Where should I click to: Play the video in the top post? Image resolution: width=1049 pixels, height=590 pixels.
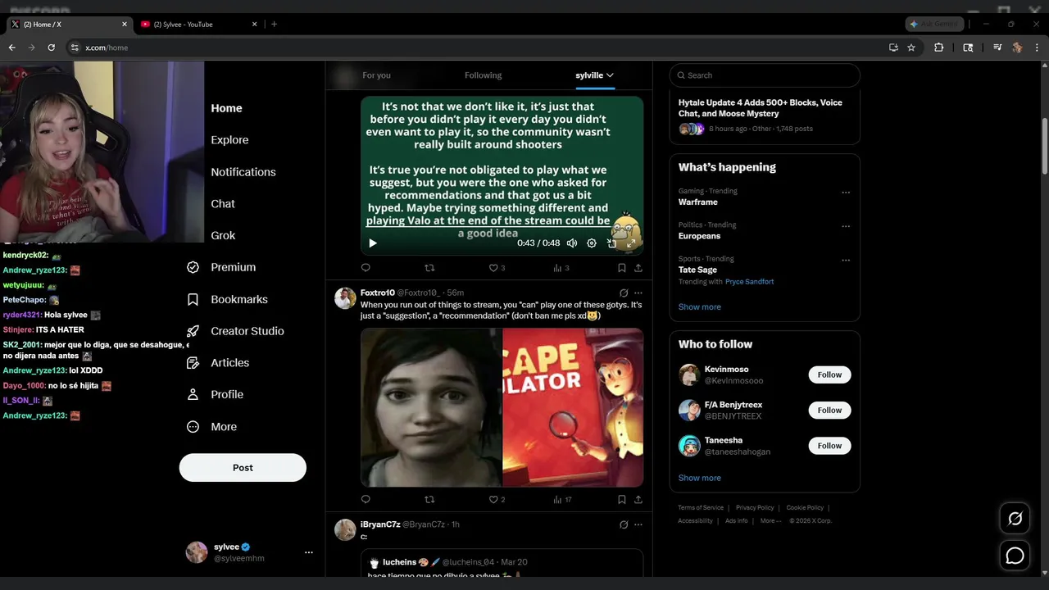click(373, 243)
